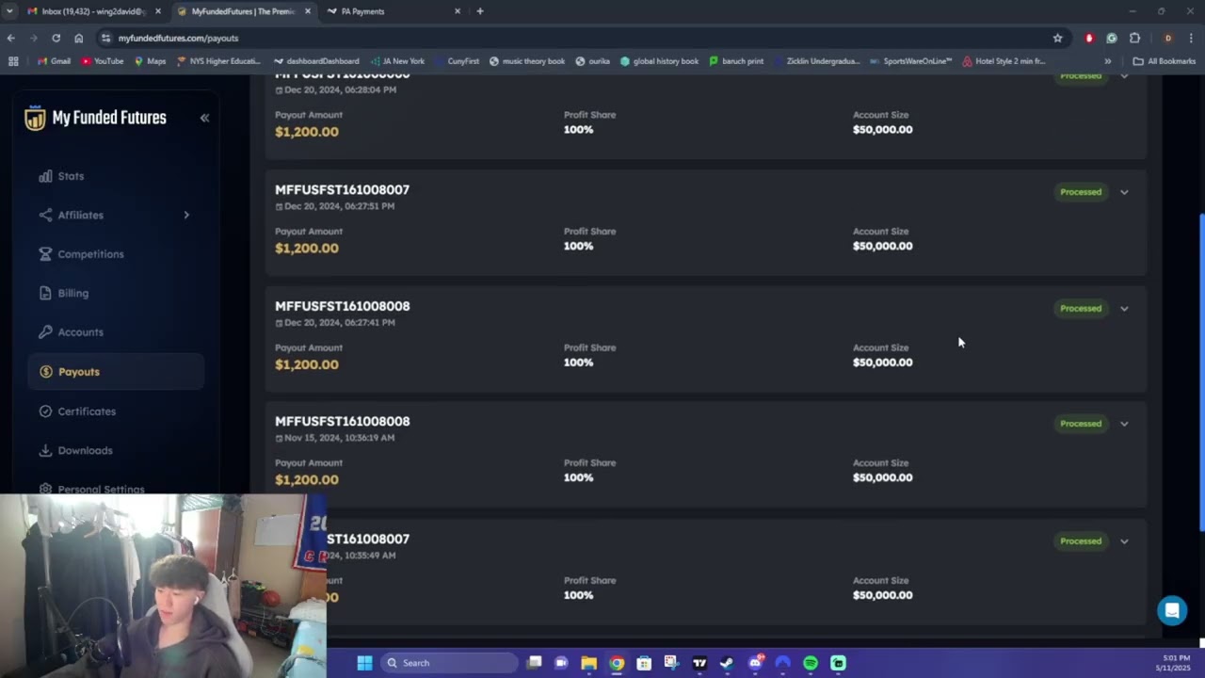
Task: Reload the current page
Action: [56, 38]
